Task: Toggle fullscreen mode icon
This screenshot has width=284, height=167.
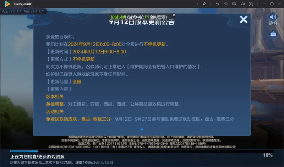Action: point(251,4)
